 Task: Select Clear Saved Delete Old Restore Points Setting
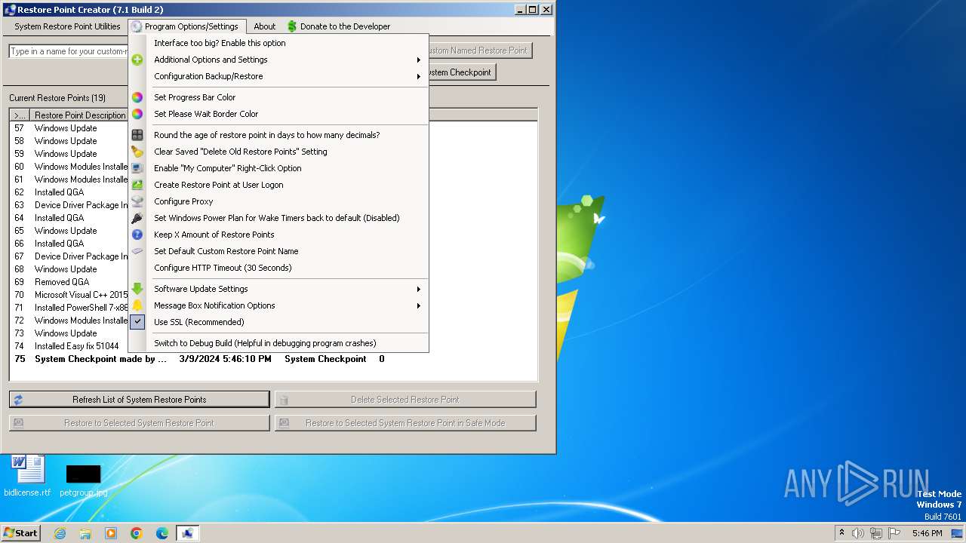(278, 152)
